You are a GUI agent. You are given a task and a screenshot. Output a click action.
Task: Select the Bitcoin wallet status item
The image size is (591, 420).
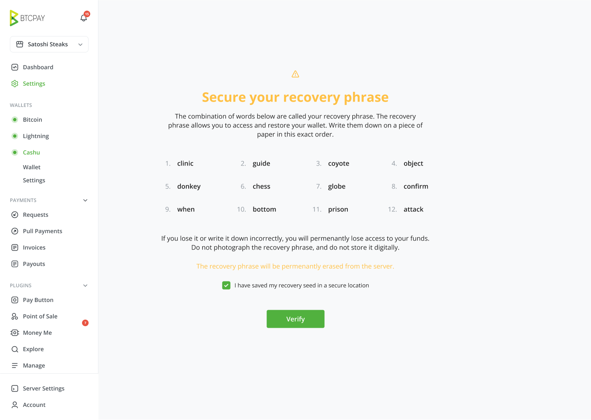tap(32, 120)
